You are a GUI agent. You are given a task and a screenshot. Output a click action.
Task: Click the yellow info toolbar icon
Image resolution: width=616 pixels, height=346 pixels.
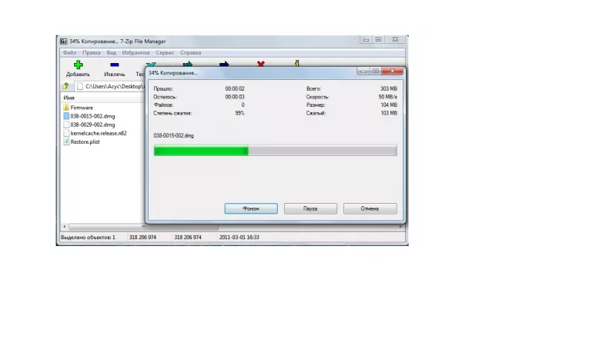297,63
